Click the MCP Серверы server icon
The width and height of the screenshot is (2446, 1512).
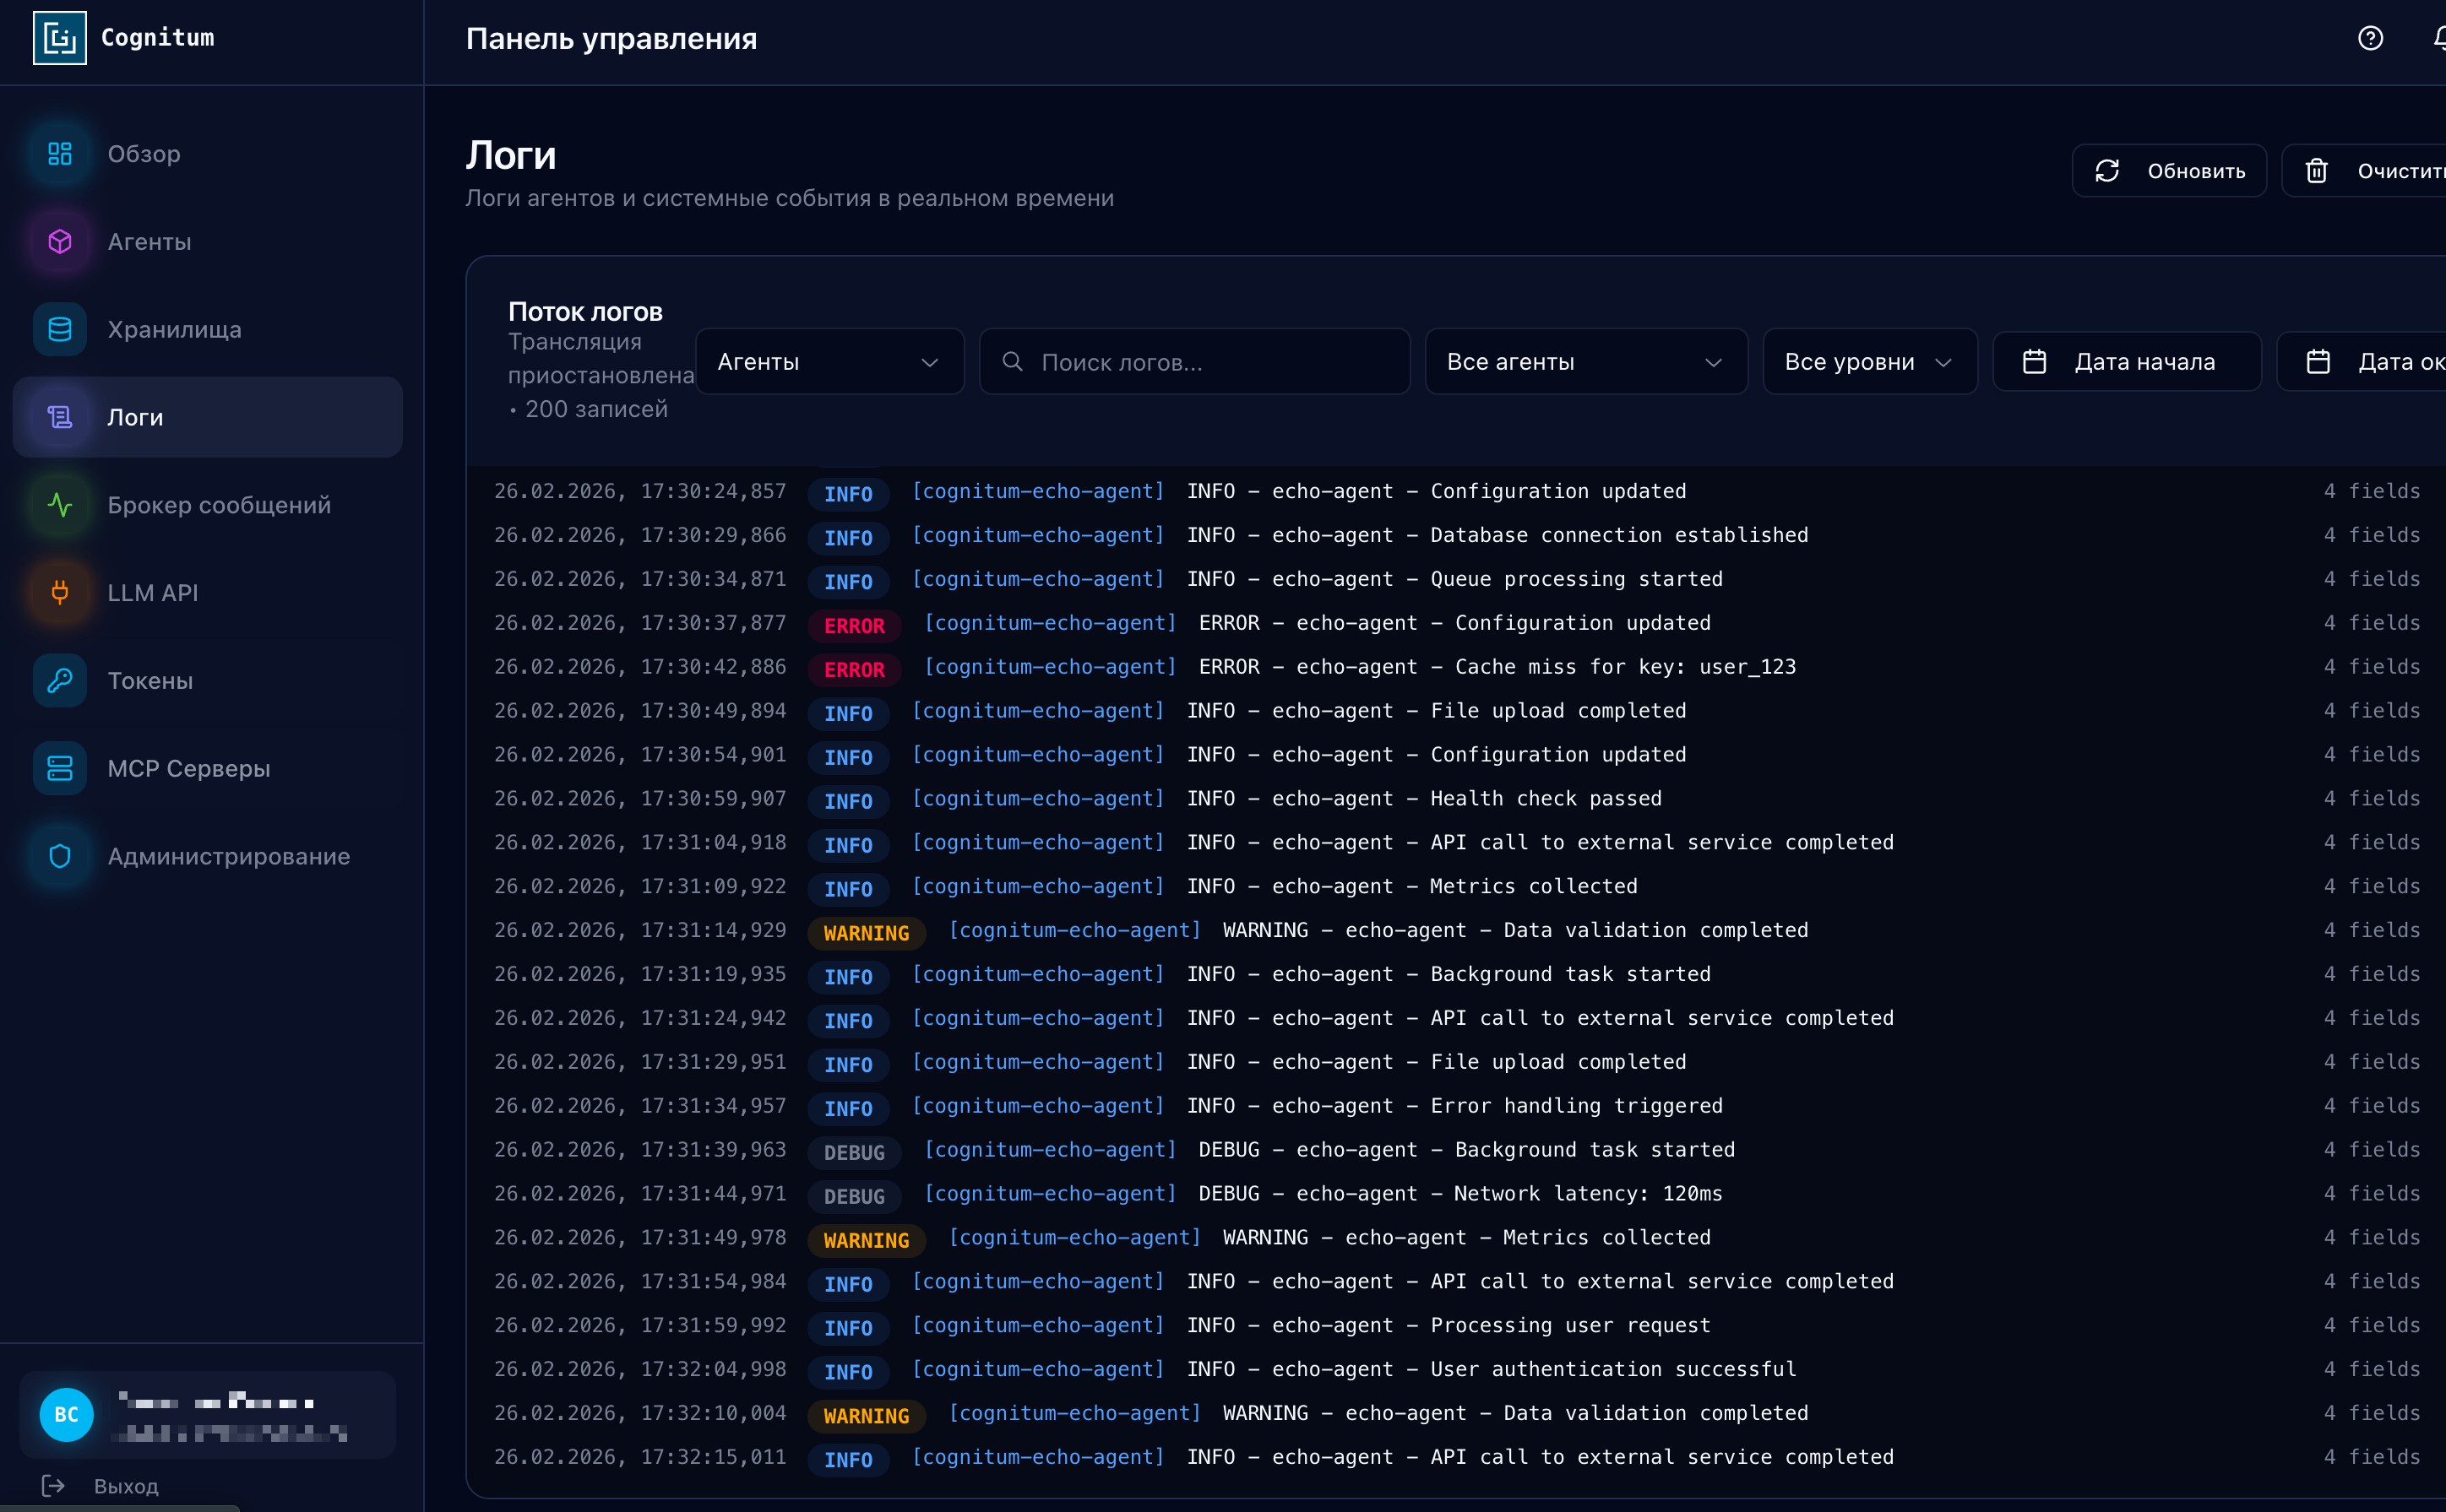60,768
